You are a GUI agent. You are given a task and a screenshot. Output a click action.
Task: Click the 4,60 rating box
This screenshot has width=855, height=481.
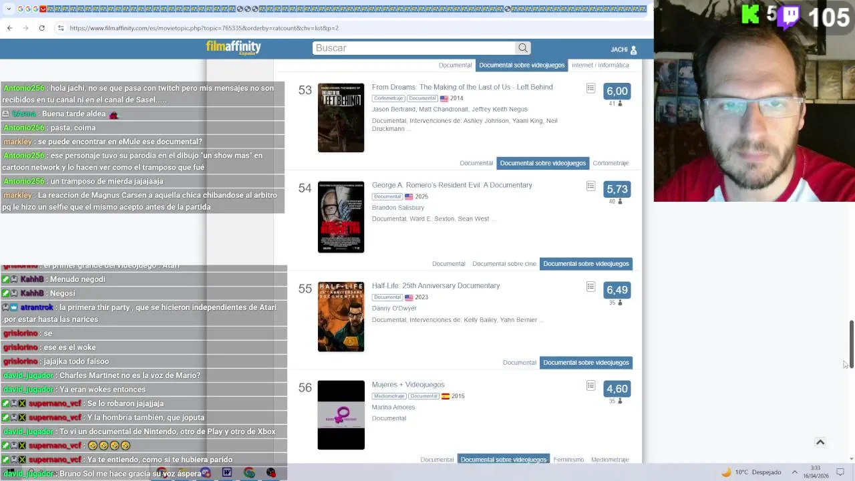pyautogui.click(x=617, y=389)
